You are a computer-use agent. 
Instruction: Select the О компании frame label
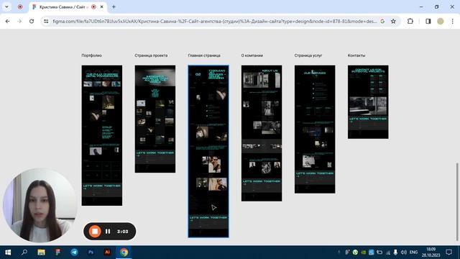pyautogui.click(x=252, y=55)
